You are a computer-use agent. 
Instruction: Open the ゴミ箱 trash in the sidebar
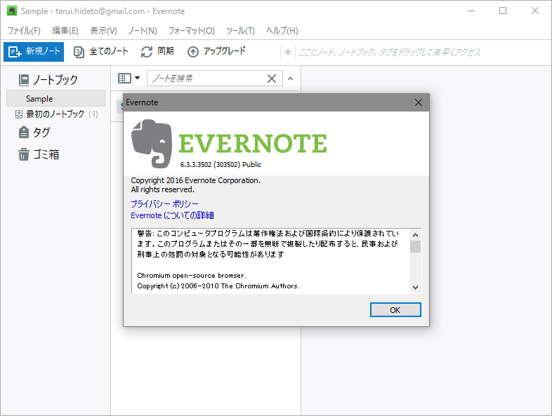click(46, 154)
